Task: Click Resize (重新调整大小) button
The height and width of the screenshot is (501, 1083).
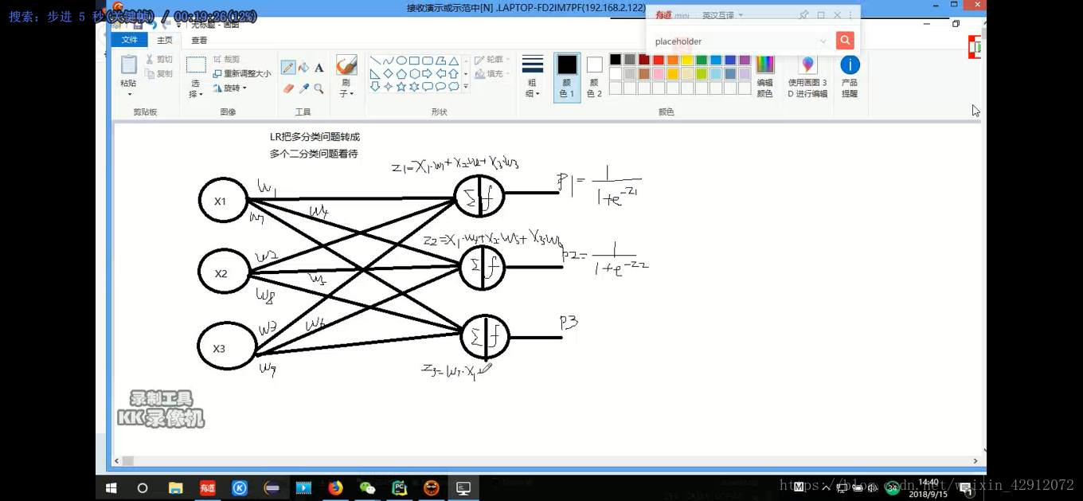Action: point(242,73)
